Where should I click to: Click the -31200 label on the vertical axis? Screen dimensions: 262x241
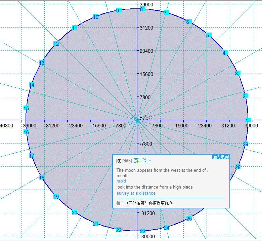click(147, 213)
